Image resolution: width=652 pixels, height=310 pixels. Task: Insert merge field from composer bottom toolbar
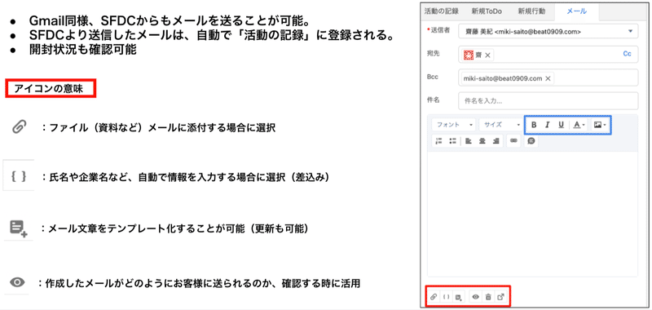coord(446,297)
